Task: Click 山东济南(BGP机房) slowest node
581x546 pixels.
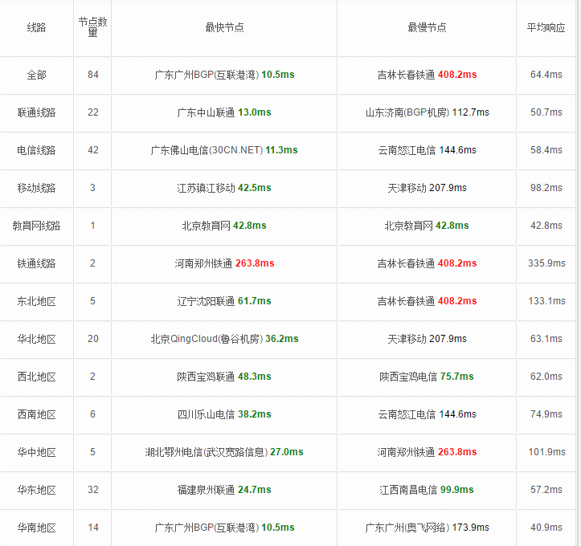Action: tap(407, 112)
